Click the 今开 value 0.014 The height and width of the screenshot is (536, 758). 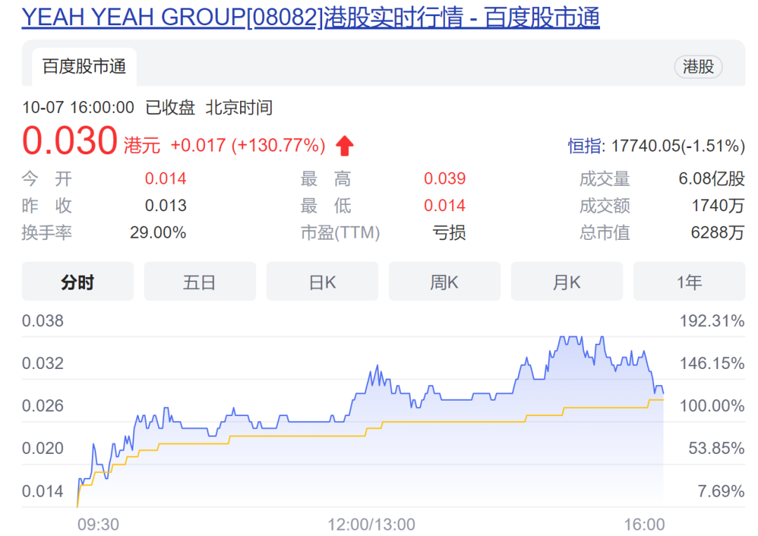(166, 179)
